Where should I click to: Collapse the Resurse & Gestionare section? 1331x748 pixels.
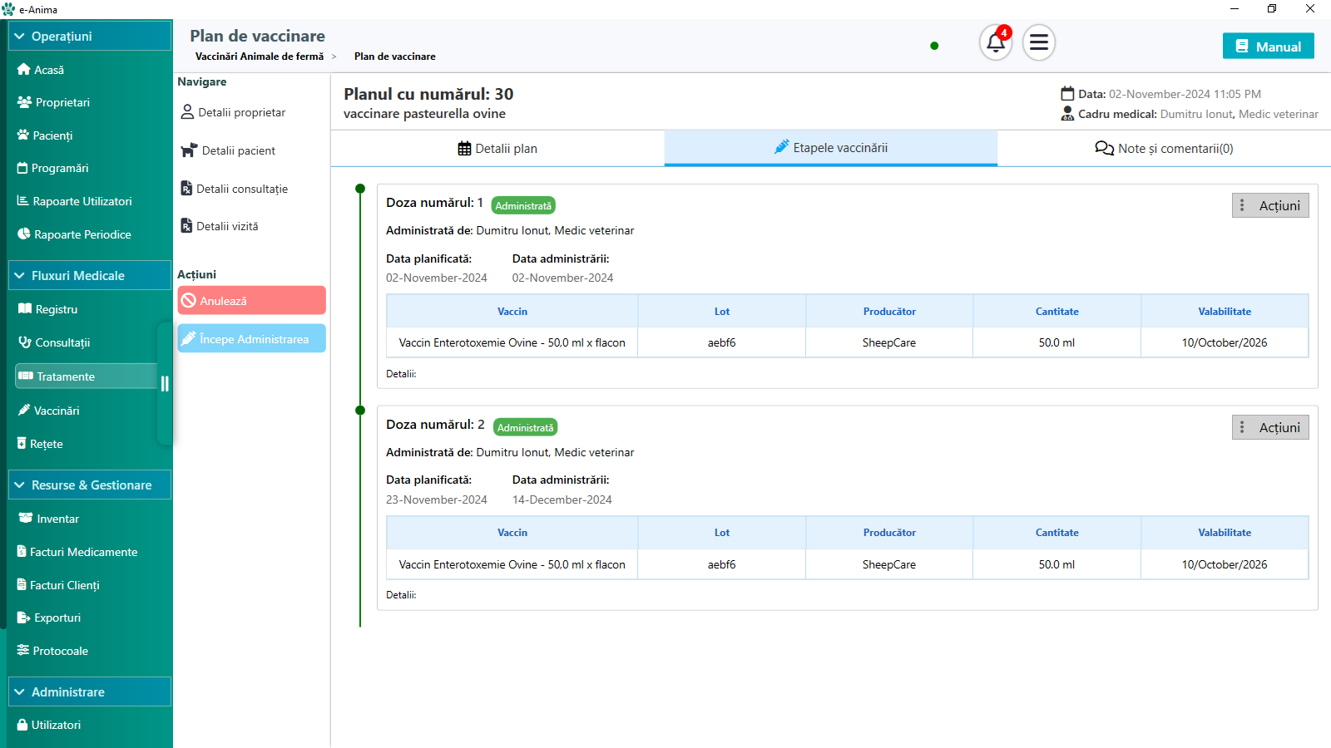click(x=90, y=485)
